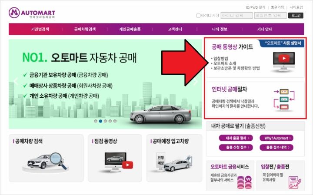The height and width of the screenshot is (195, 313).
Task: Open the 고객센터 menu
Action: click(175, 29)
